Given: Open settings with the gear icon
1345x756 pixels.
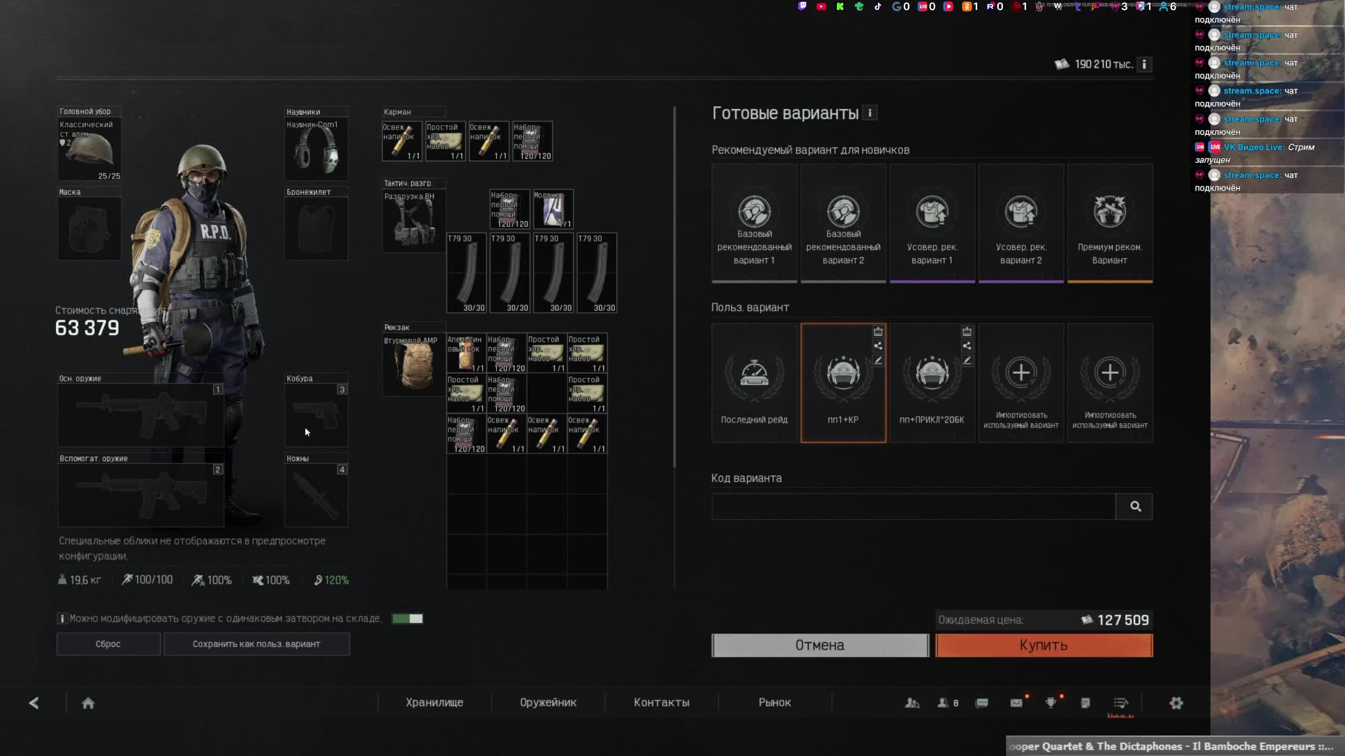Looking at the screenshot, I should 1176,703.
